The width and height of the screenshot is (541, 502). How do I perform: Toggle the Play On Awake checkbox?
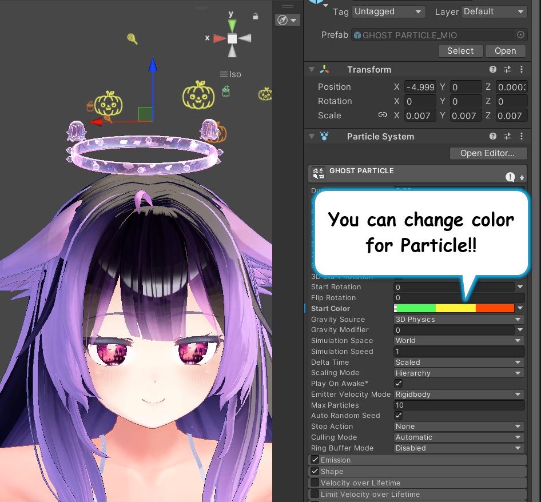click(398, 383)
